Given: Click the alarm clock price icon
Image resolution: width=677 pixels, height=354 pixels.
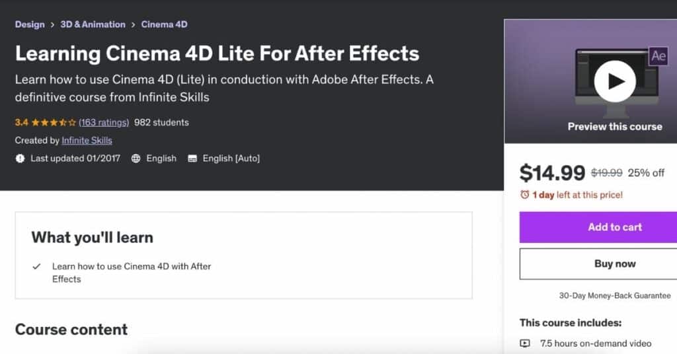Looking at the screenshot, I should point(524,195).
